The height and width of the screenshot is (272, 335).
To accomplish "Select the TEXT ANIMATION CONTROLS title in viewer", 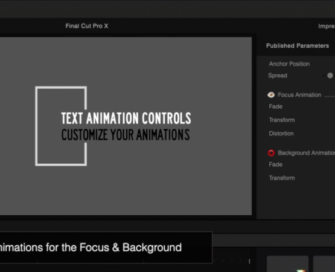I will click(126, 118).
